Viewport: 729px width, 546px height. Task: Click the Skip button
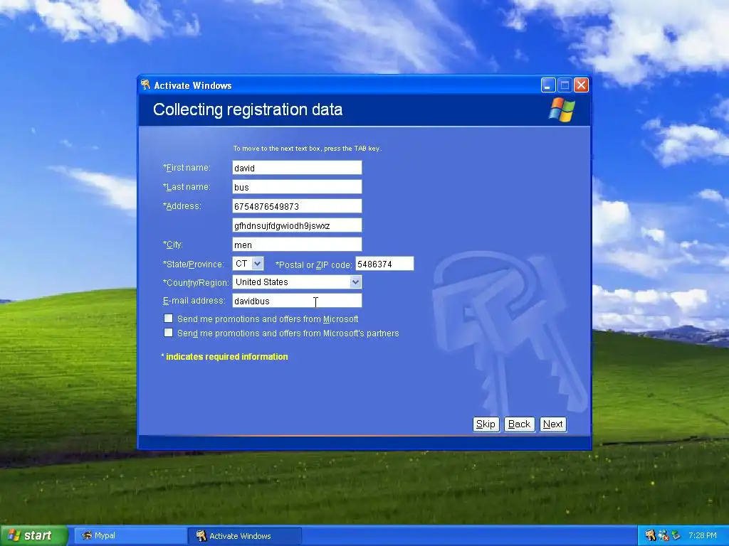(486, 424)
